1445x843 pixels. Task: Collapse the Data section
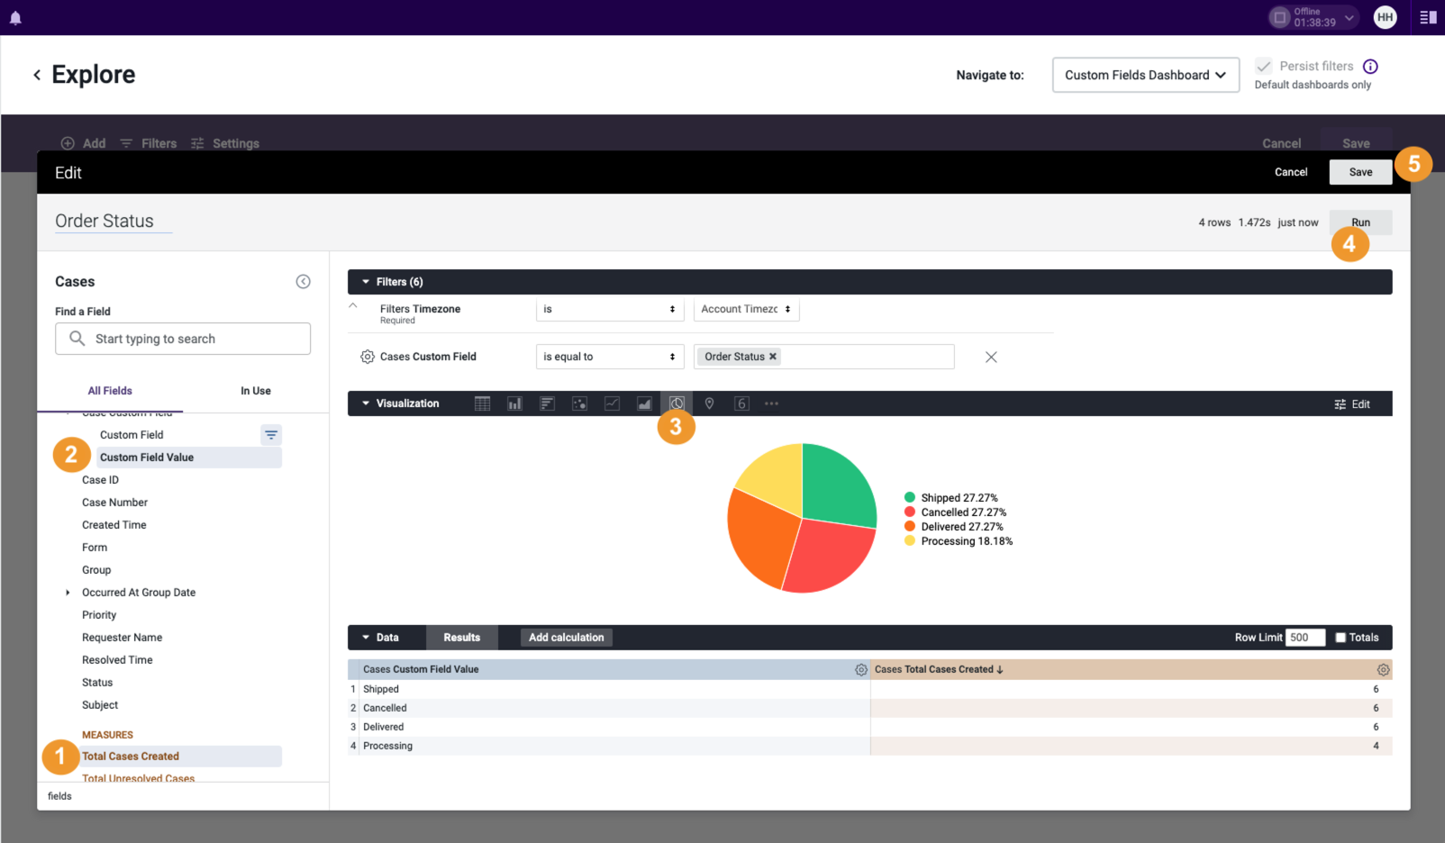[366, 638]
